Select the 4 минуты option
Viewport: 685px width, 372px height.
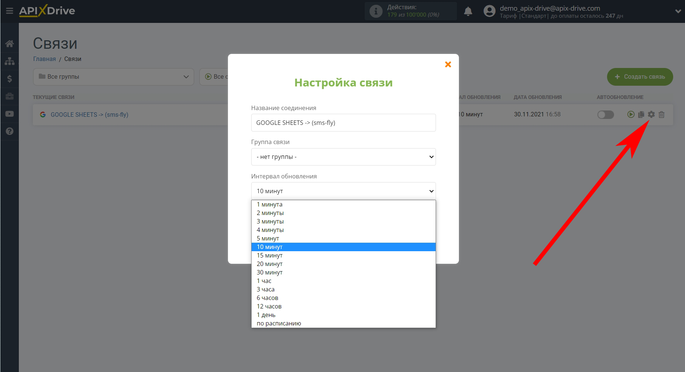pos(343,230)
